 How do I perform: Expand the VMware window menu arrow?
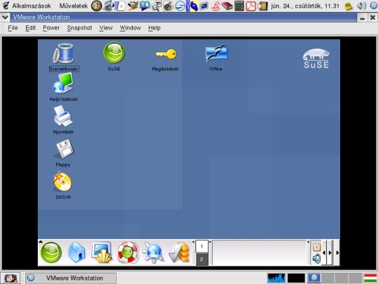point(5,17)
